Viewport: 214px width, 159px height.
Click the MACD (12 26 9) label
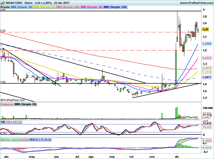pyautogui.click(x=40, y=140)
